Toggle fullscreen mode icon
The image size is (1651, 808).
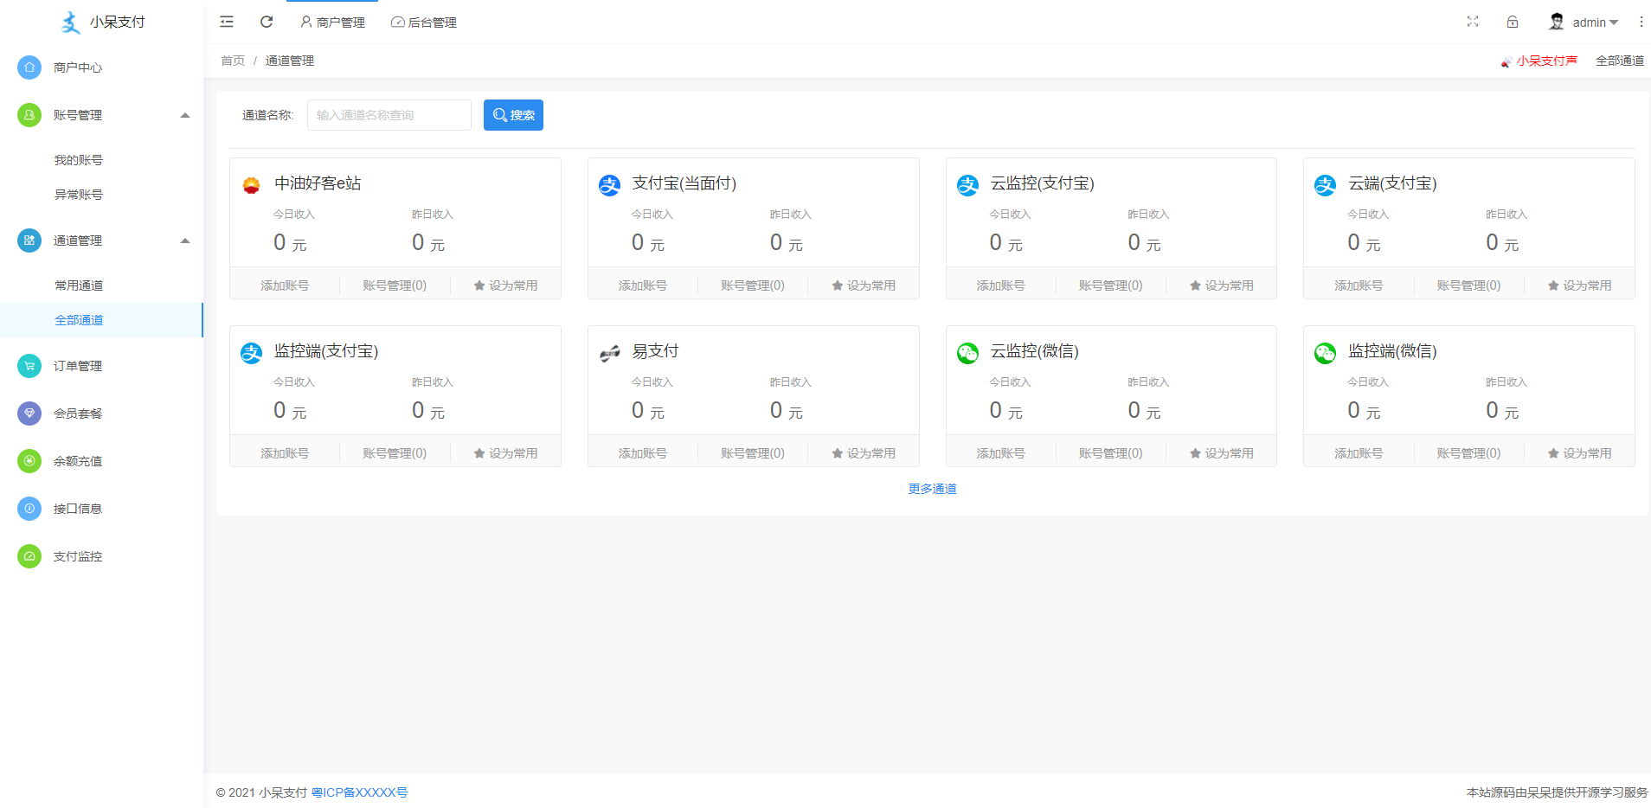[1473, 22]
